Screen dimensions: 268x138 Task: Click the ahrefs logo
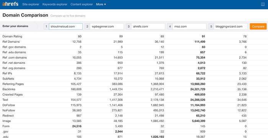(10, 4)
